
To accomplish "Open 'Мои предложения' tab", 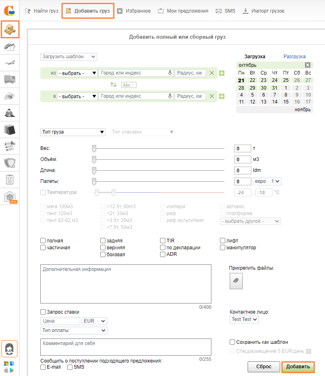I will pos(183,11).
